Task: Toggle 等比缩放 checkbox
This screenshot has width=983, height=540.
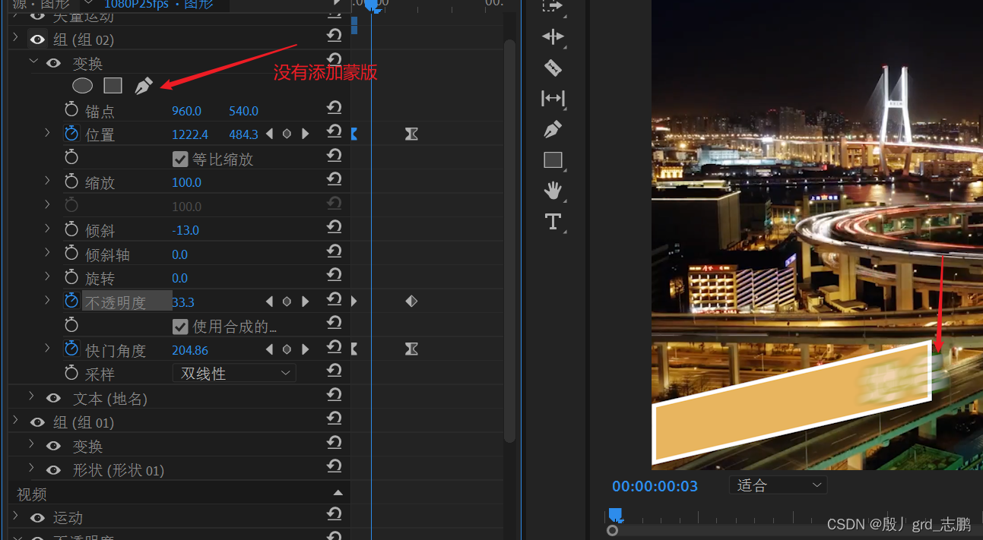Action: 180,159
